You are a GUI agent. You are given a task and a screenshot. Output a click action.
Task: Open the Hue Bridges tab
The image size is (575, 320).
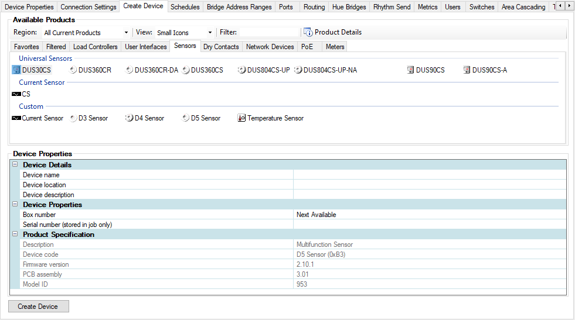[x=349, y=7]
